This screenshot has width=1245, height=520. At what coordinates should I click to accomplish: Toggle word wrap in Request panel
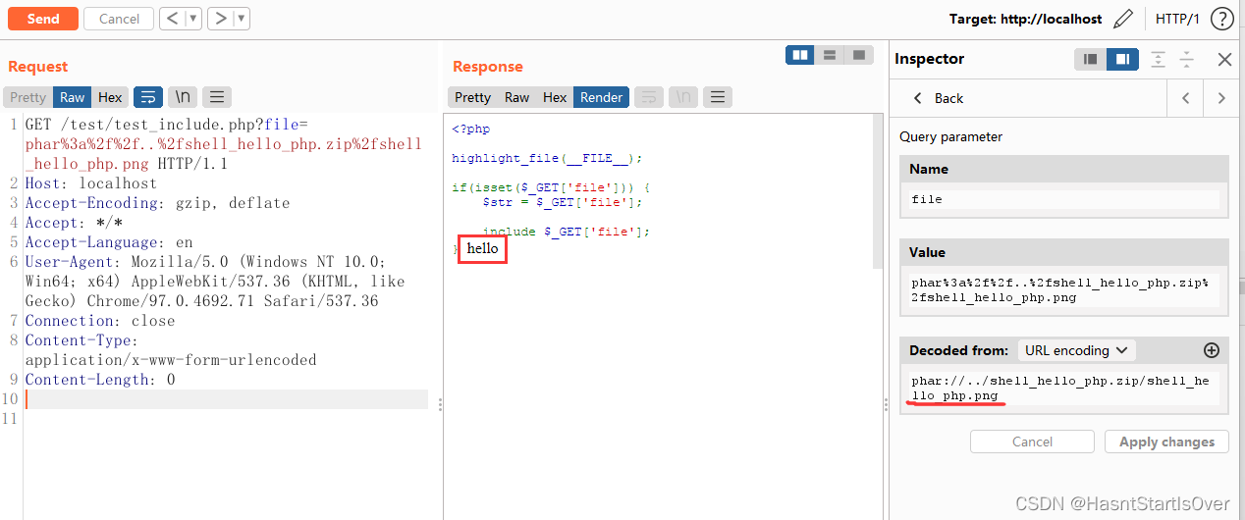pyautogui.click(x=148, y=97)
